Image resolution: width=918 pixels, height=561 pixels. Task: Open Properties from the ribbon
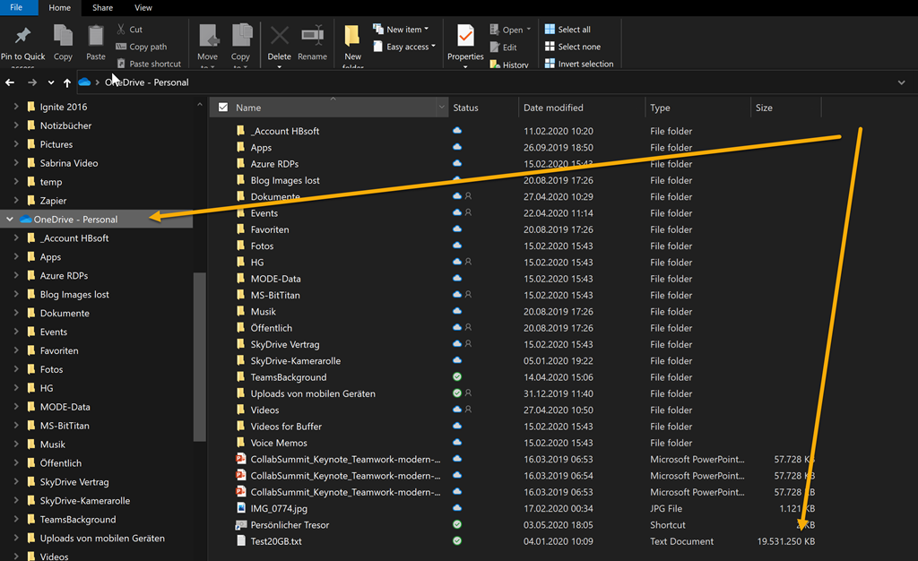tap(465, 37)
